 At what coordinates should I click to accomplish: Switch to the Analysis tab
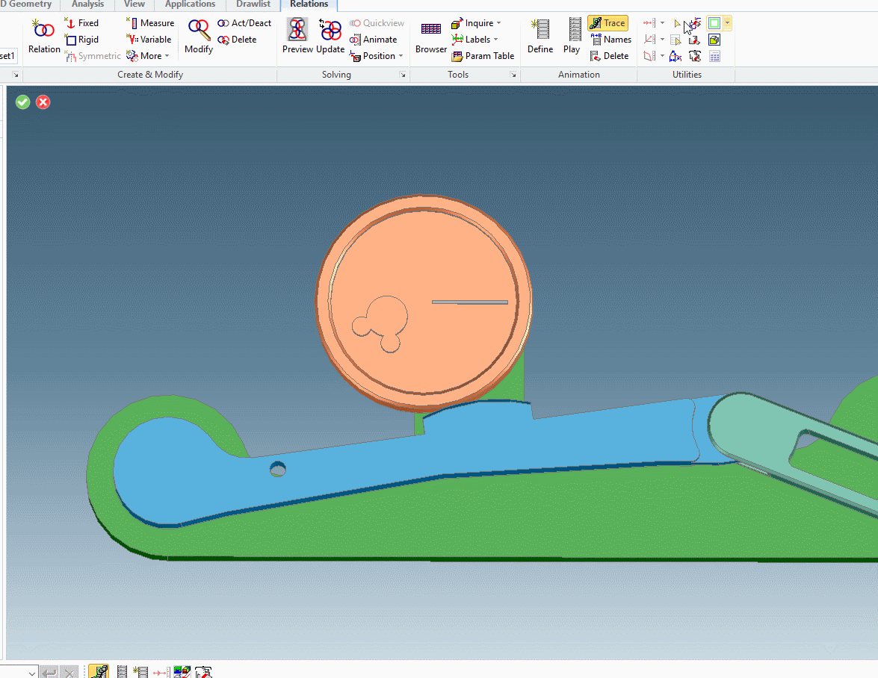[x=88, y=4]
